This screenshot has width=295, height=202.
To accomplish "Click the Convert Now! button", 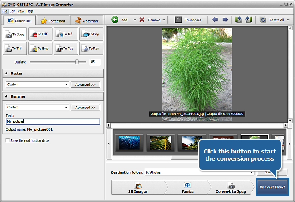I will (272, 187).
